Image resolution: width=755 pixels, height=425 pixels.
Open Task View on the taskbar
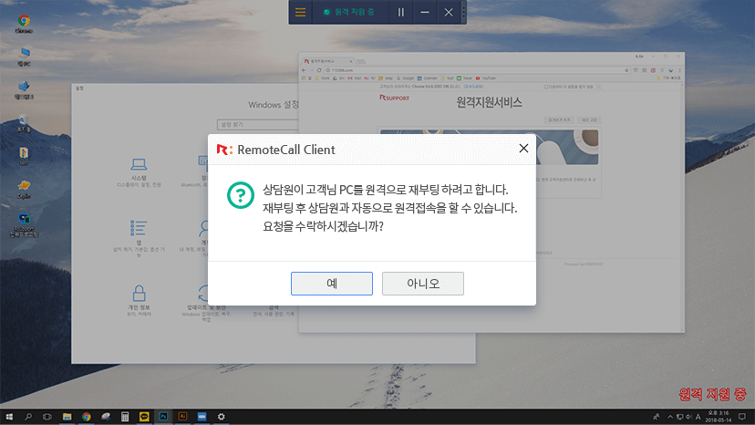tap(47, 417)
